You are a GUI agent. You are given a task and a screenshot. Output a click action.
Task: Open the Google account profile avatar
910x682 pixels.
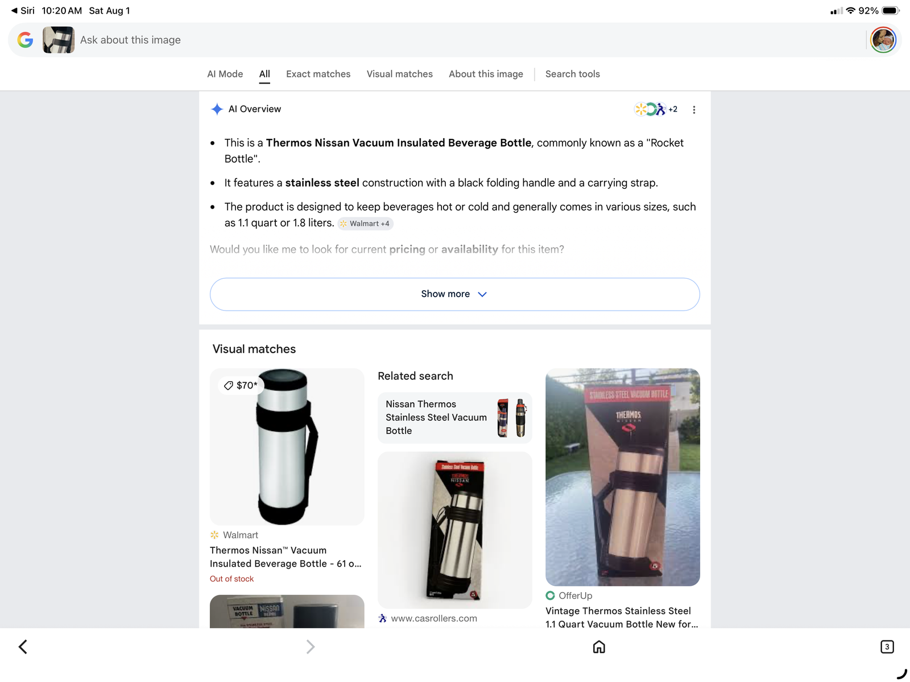pos(883,40)
